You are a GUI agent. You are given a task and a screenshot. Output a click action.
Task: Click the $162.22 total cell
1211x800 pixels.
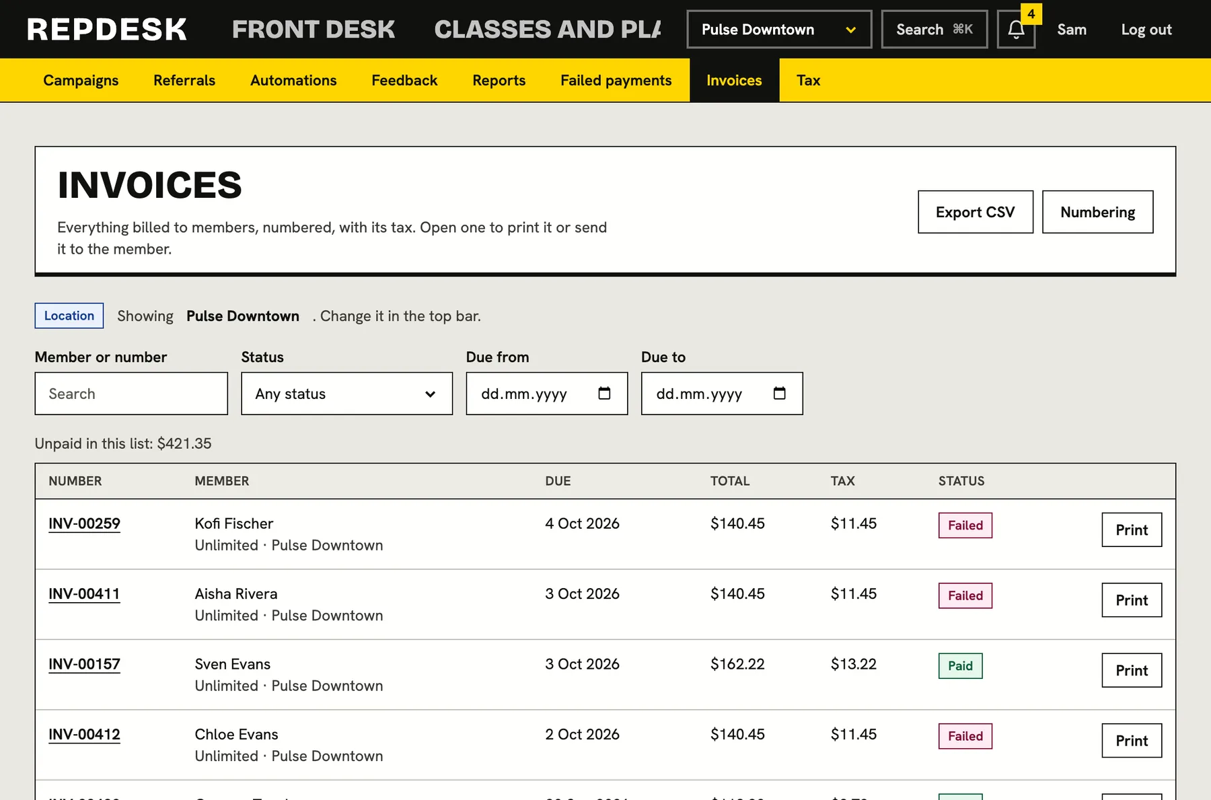pyautogui.click(x=737, y=664)
